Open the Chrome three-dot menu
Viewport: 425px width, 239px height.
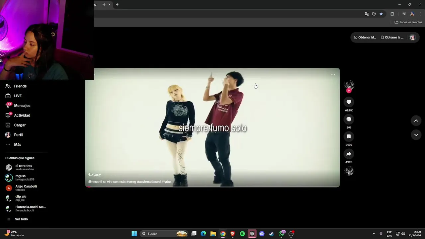pyautogui.click(x=420, y=14)
